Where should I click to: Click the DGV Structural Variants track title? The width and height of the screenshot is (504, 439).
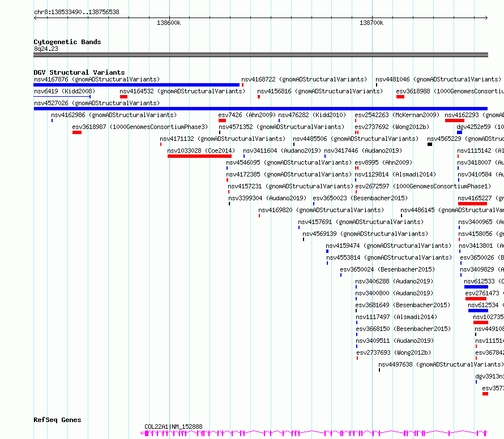[x=79, y=72]
